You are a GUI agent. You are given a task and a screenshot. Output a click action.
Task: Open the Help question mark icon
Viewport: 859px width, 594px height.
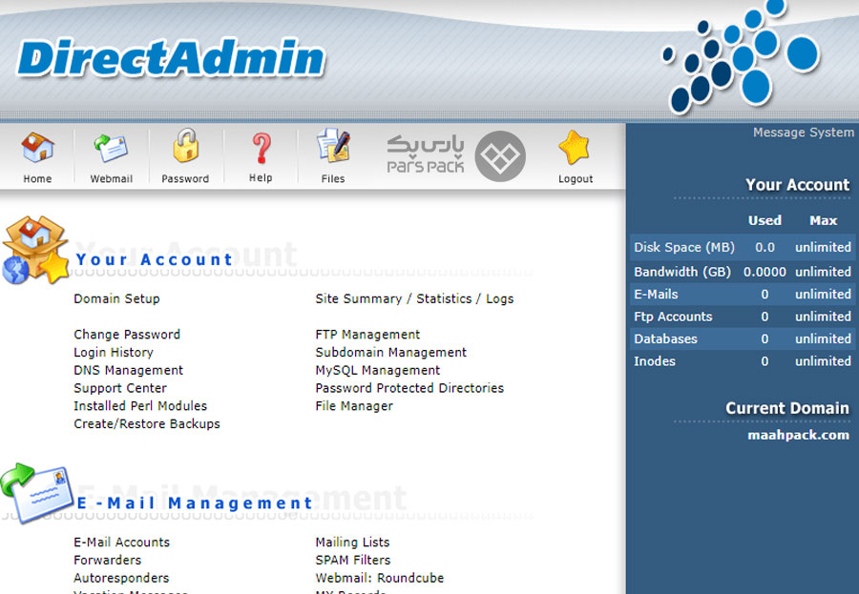262,149
